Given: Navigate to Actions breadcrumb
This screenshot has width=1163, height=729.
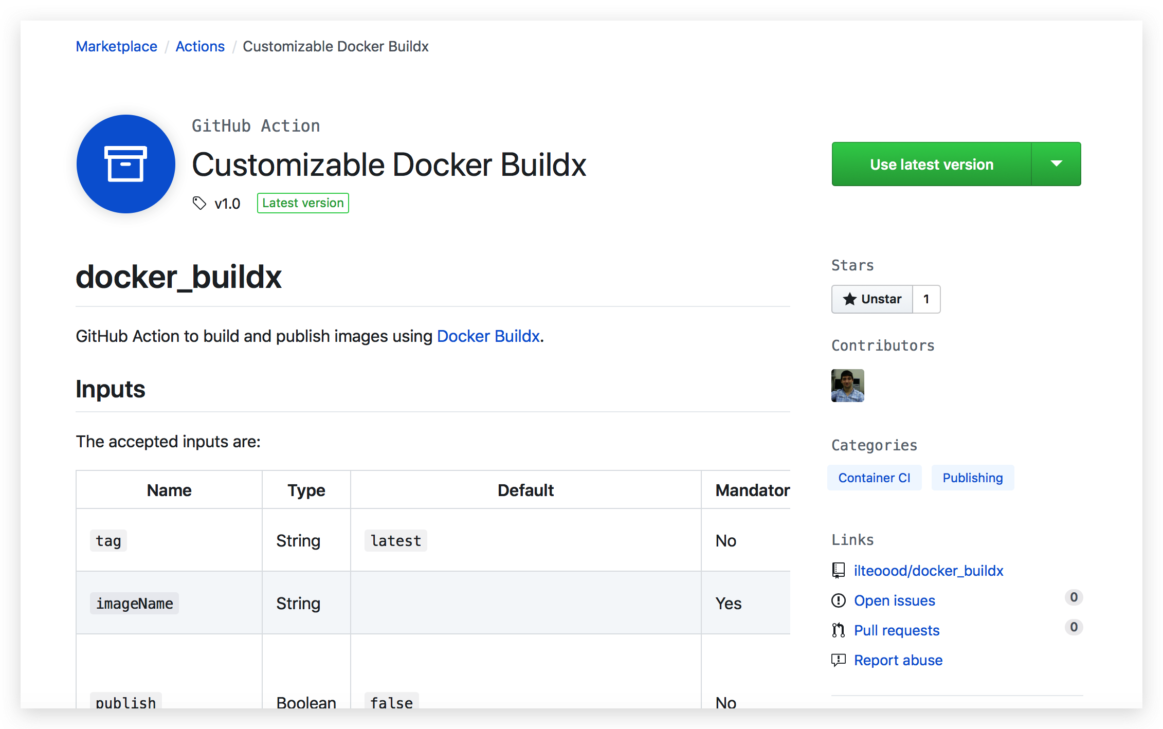Looking at the screenshot, I should (200, 46).
